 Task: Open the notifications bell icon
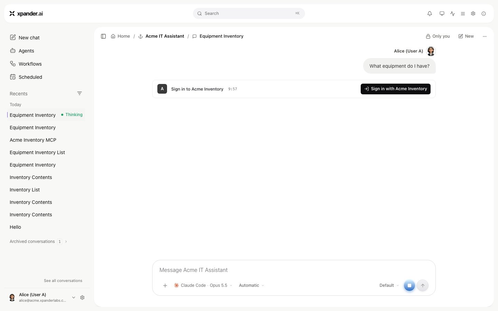click(x=430, y=13)
